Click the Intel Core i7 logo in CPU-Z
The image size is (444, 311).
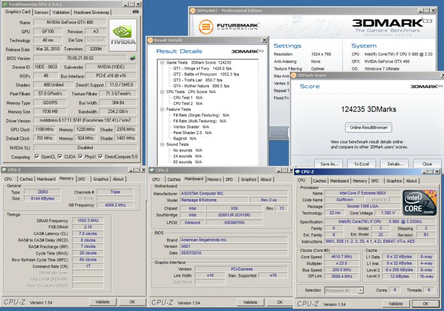pos(420,203)
